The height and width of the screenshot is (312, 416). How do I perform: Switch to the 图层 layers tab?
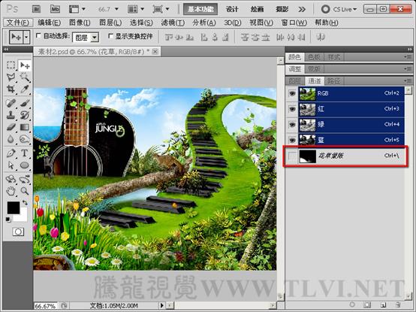tap(294, 80)
